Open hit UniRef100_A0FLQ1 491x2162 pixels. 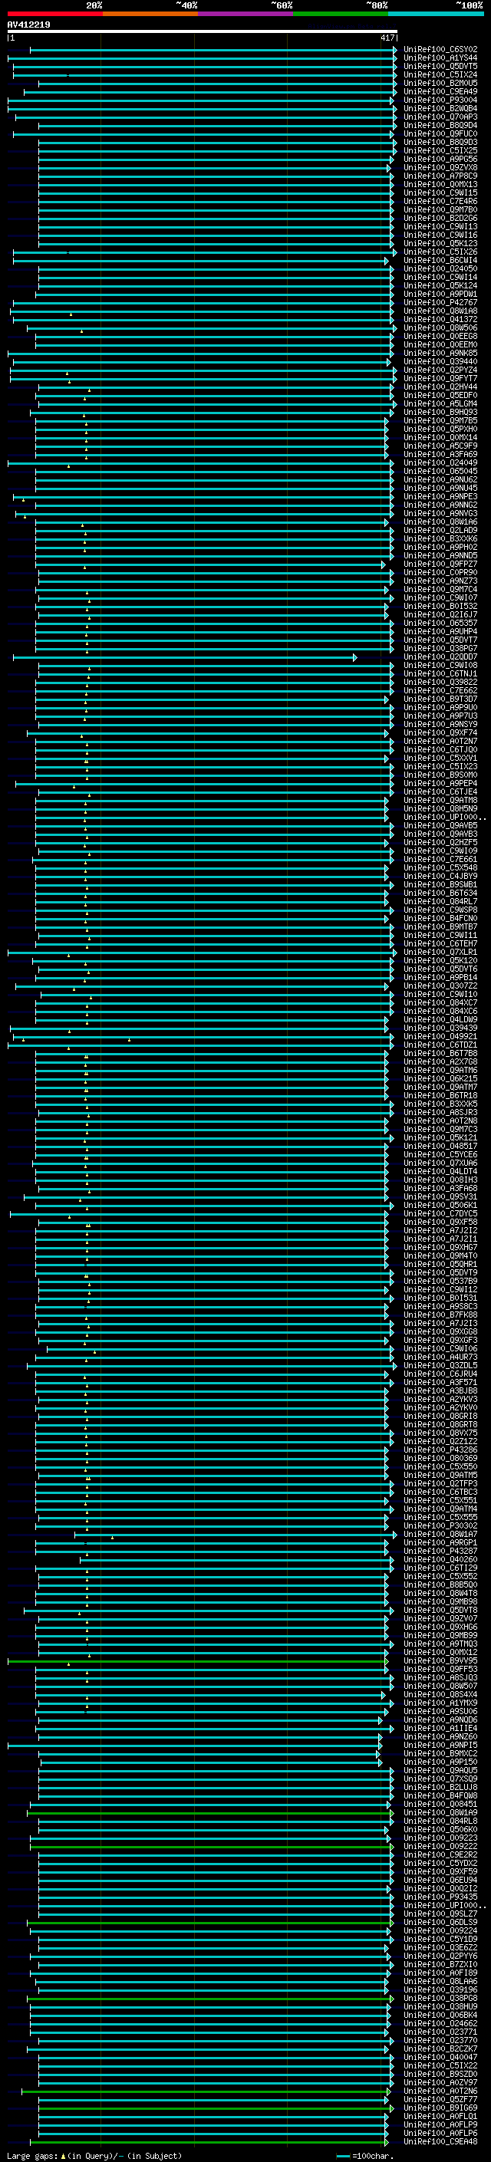click(x=440, y=2116)
